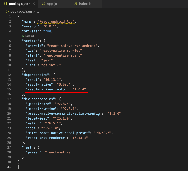Open the breadcrumb ellipsis segment

pos(38,12)
